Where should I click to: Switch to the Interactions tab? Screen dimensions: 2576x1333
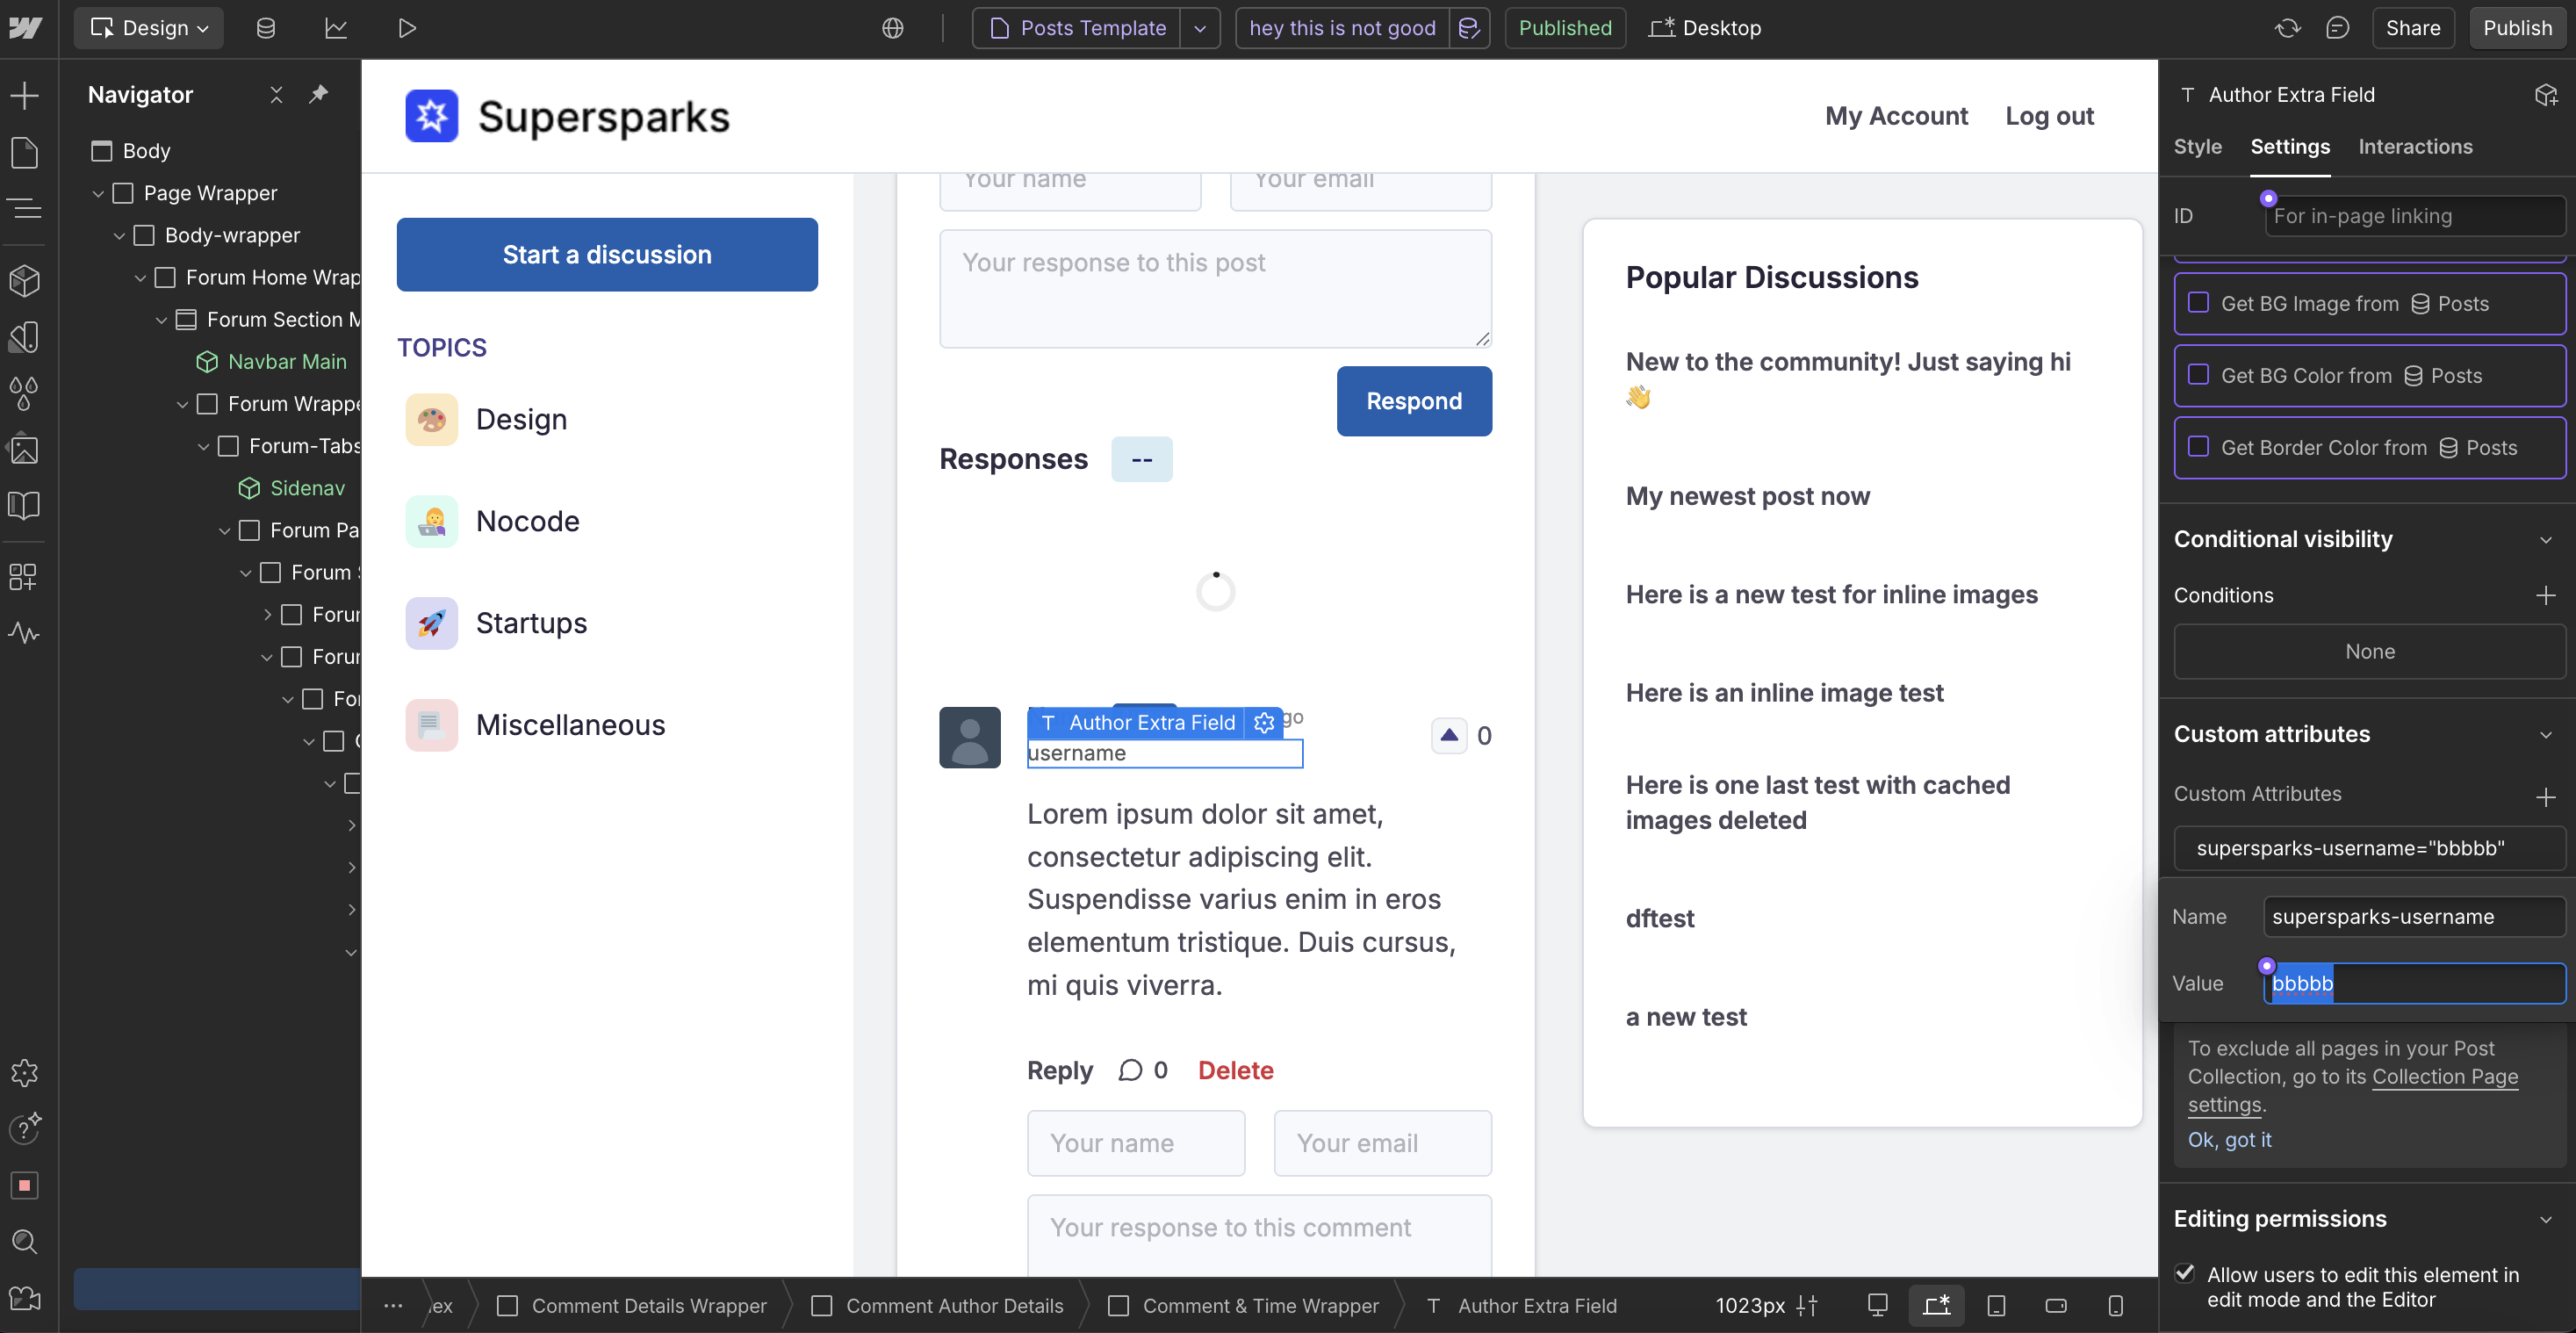pos(2414,147)
